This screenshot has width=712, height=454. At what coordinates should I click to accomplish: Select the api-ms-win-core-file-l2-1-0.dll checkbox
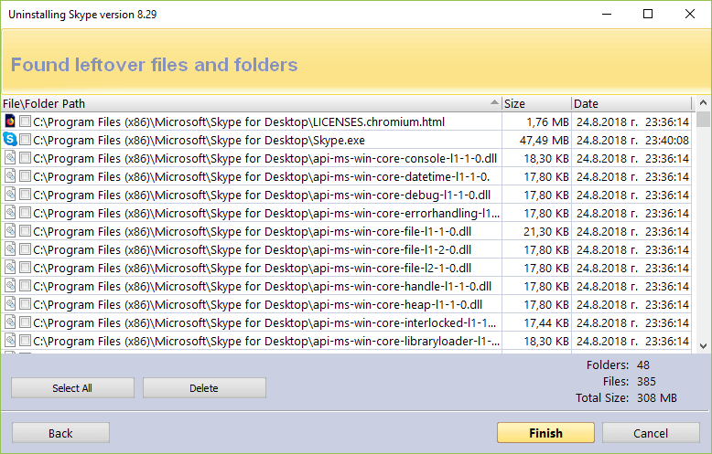click(25, 268)
